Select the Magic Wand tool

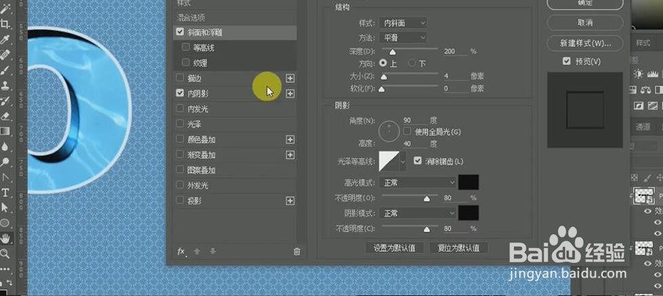(x=5, y=10)
